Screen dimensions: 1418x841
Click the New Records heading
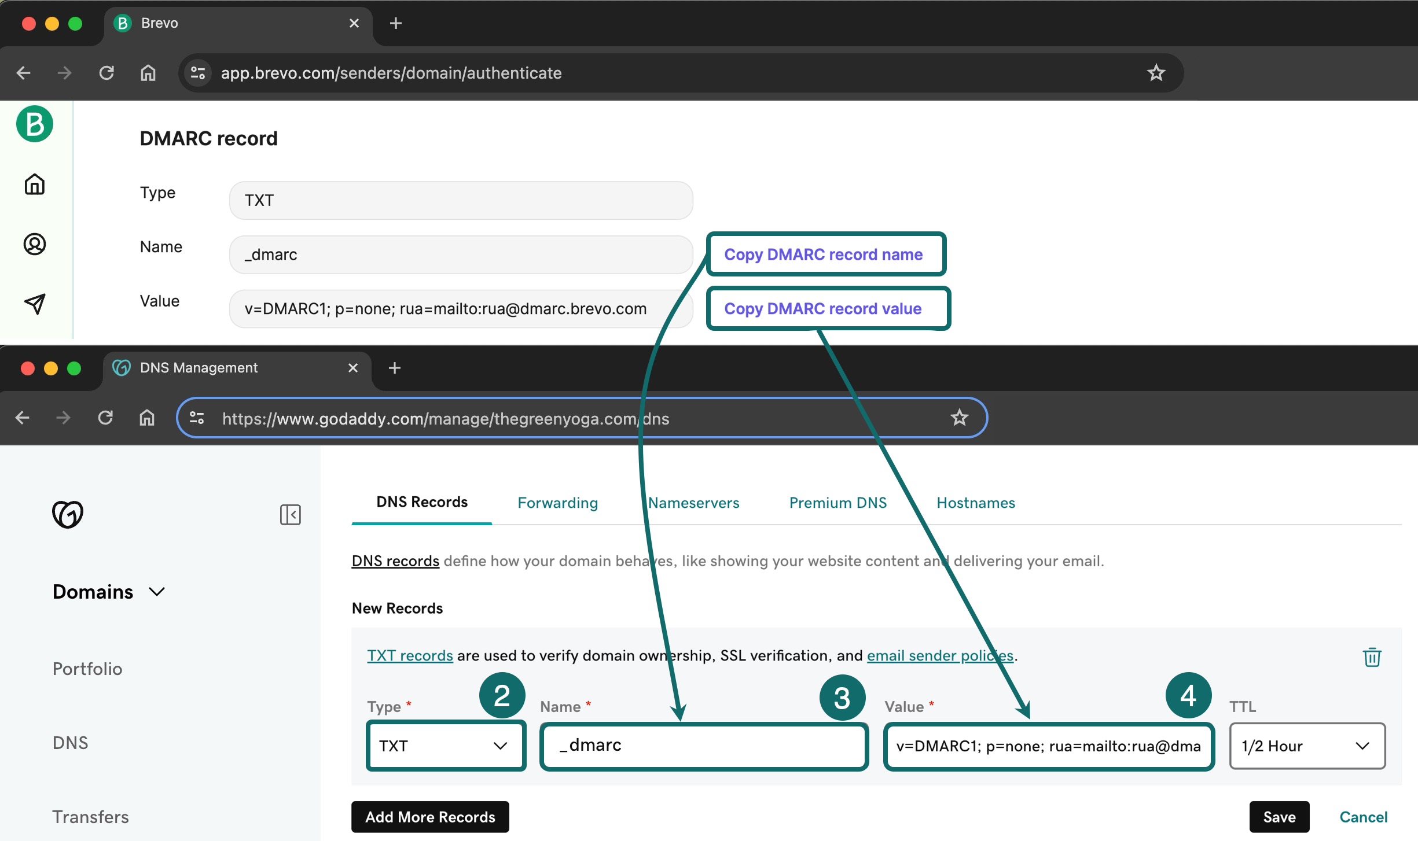397,608
